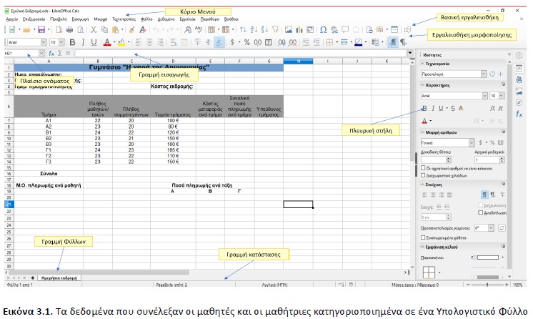Click the Function Wizard fx icon

(x=51, y=54)
